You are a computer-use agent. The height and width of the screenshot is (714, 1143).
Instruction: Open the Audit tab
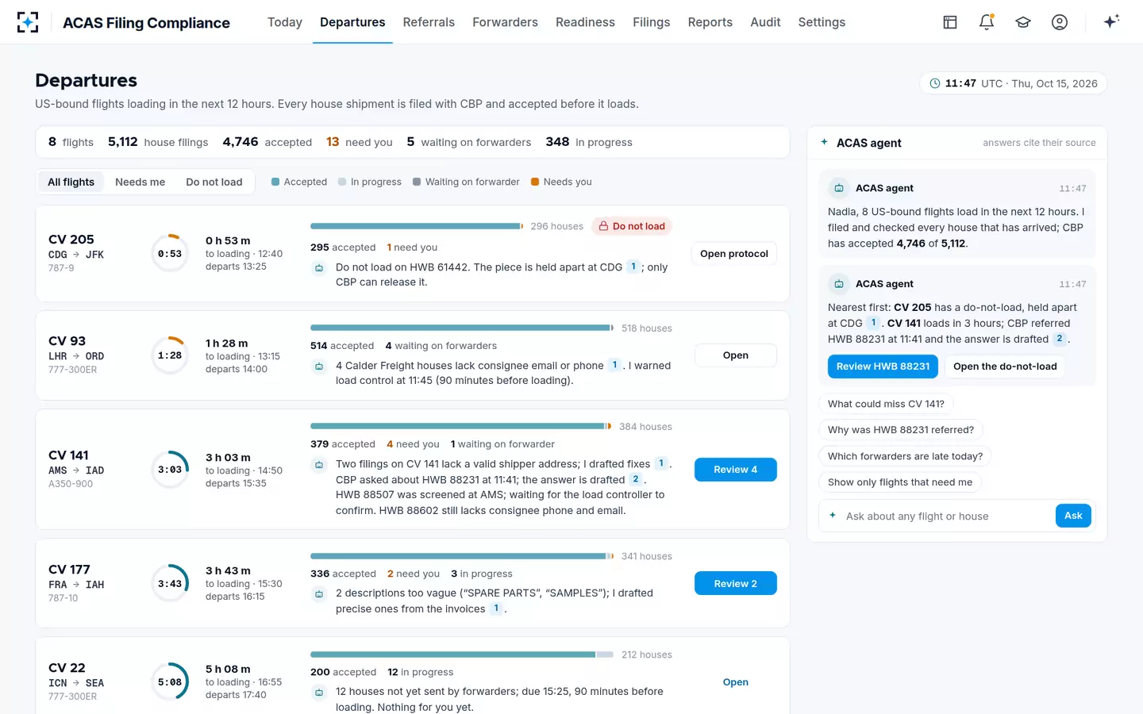tap(765, 22)
